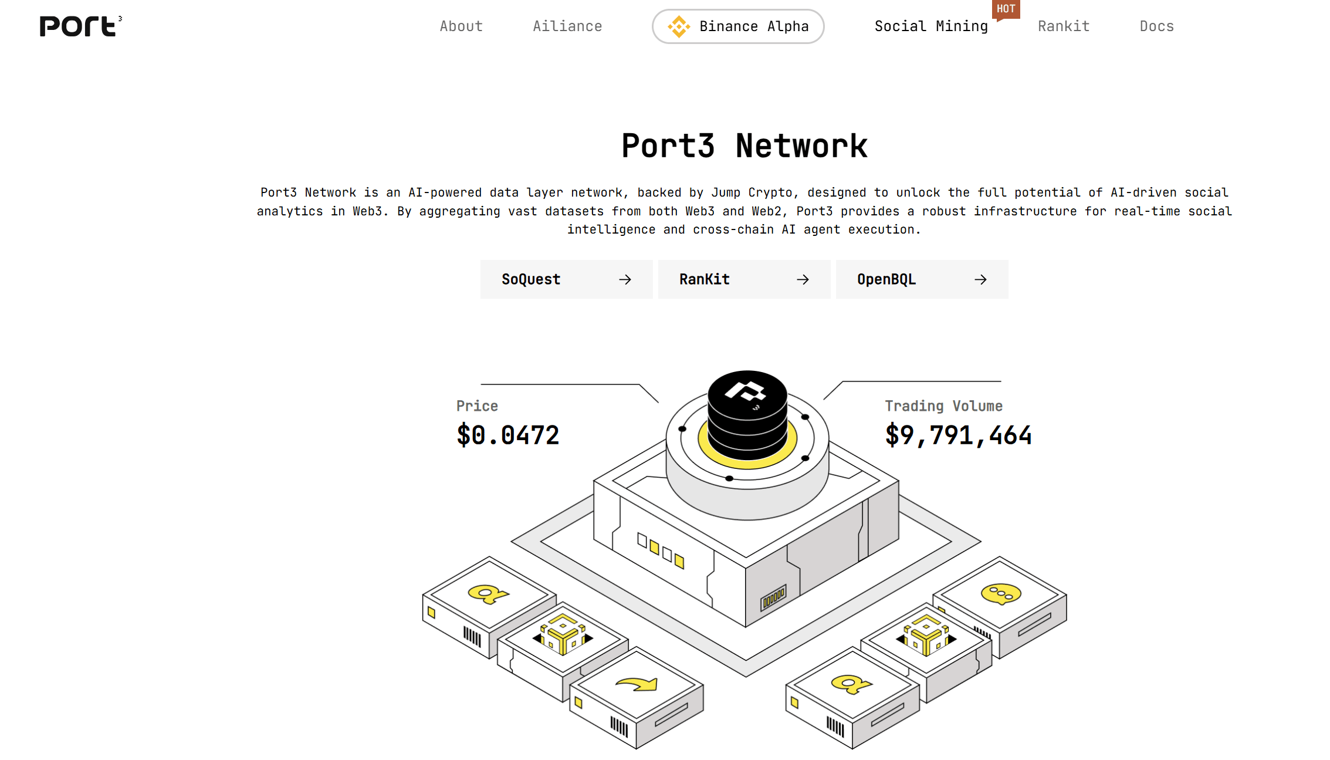Click the left yellow cube box icon
Screen dimensions: 1330x760
(563, 634)
